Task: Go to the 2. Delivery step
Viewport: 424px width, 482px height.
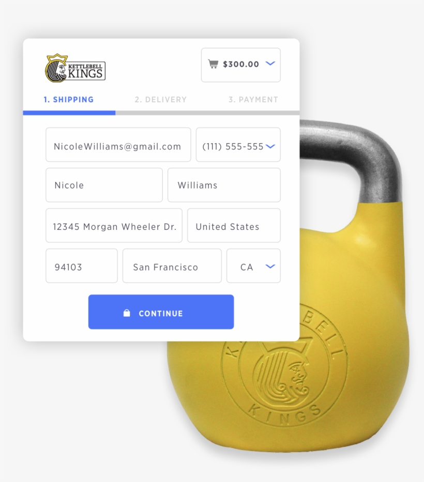Action: 161,100
